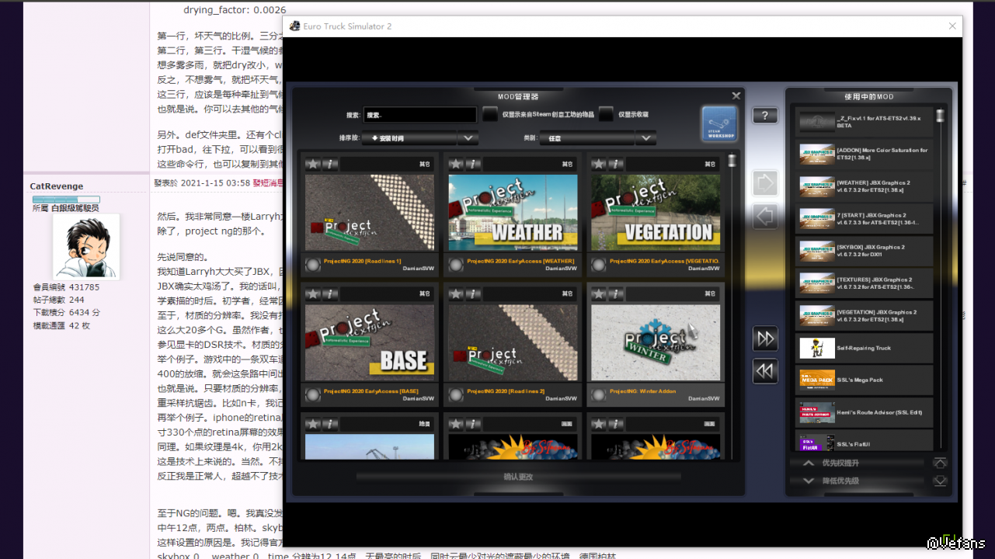Viewport: 995px width, 559px height.
Task: Click the question mark help button
Action: (764, 116)
